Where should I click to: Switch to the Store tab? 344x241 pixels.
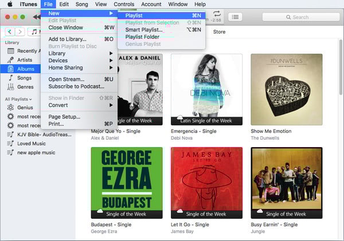coord(219,31)
